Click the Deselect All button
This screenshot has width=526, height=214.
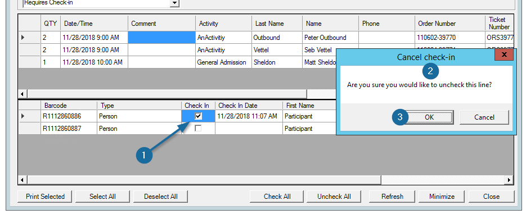coord(161,197)
